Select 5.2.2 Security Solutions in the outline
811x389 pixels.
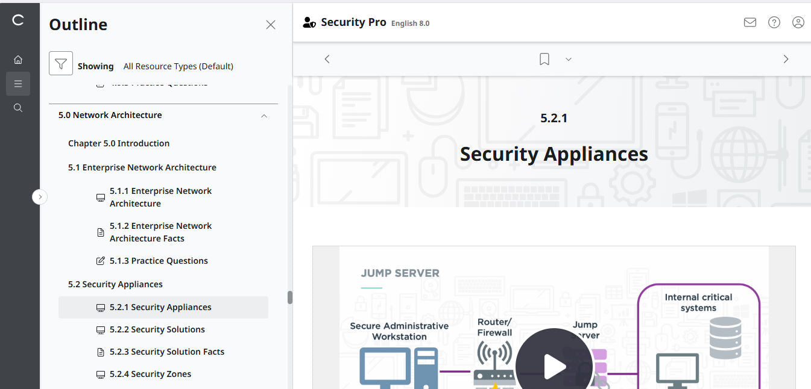tap(158, 329)
